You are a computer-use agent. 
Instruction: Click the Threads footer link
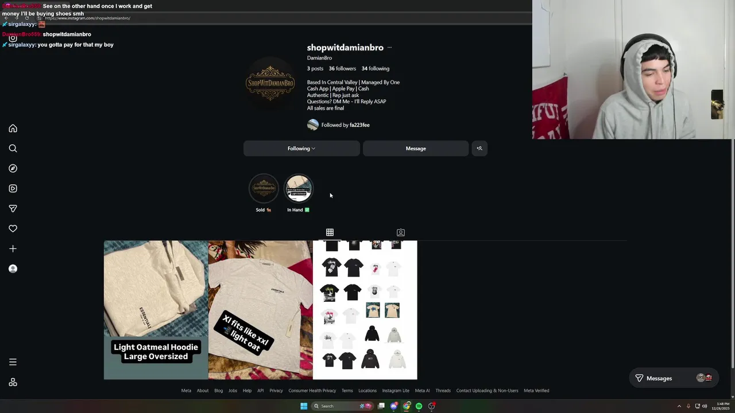443,391
